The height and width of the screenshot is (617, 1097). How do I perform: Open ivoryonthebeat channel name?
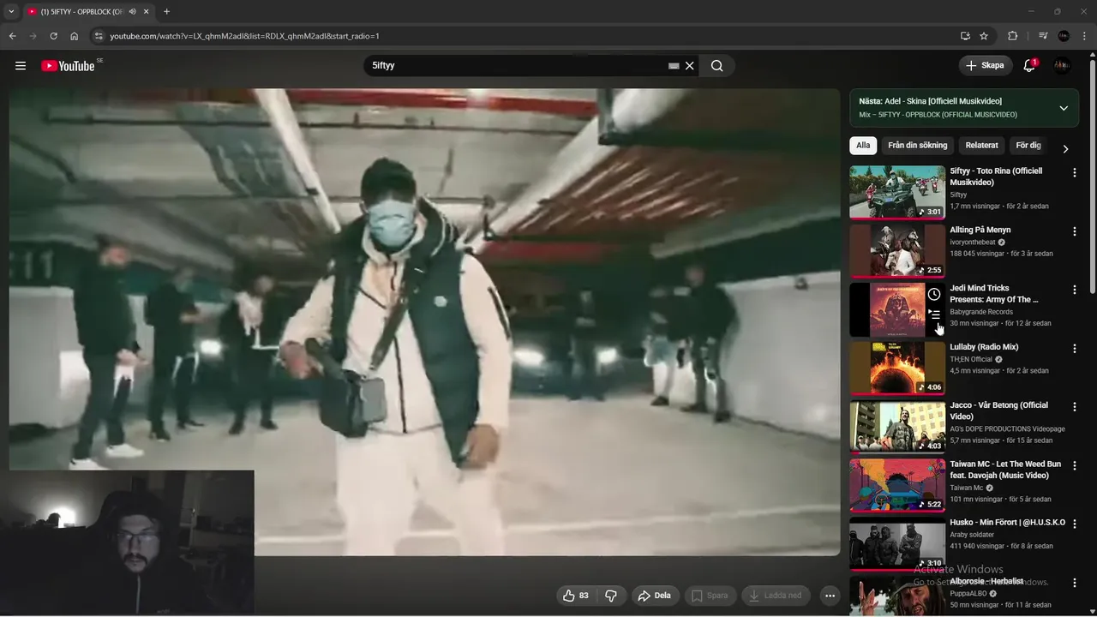(973, 243)
